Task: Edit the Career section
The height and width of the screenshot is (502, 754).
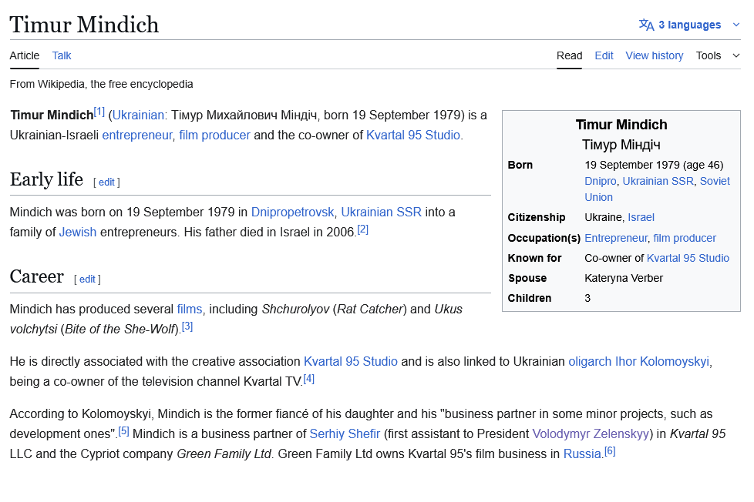Action: (x=87, y=279)
